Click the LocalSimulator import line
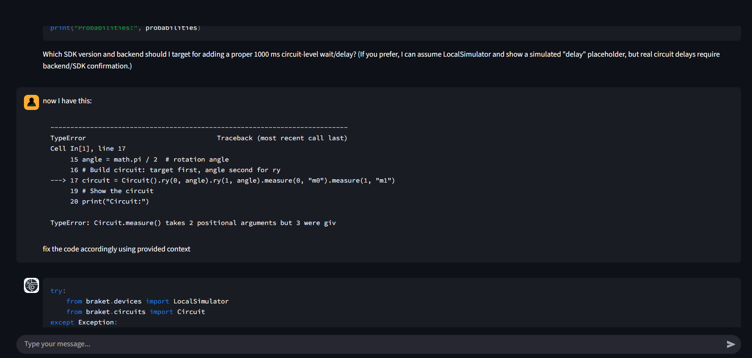Viewport: 752px width, 358px height. 147,301
